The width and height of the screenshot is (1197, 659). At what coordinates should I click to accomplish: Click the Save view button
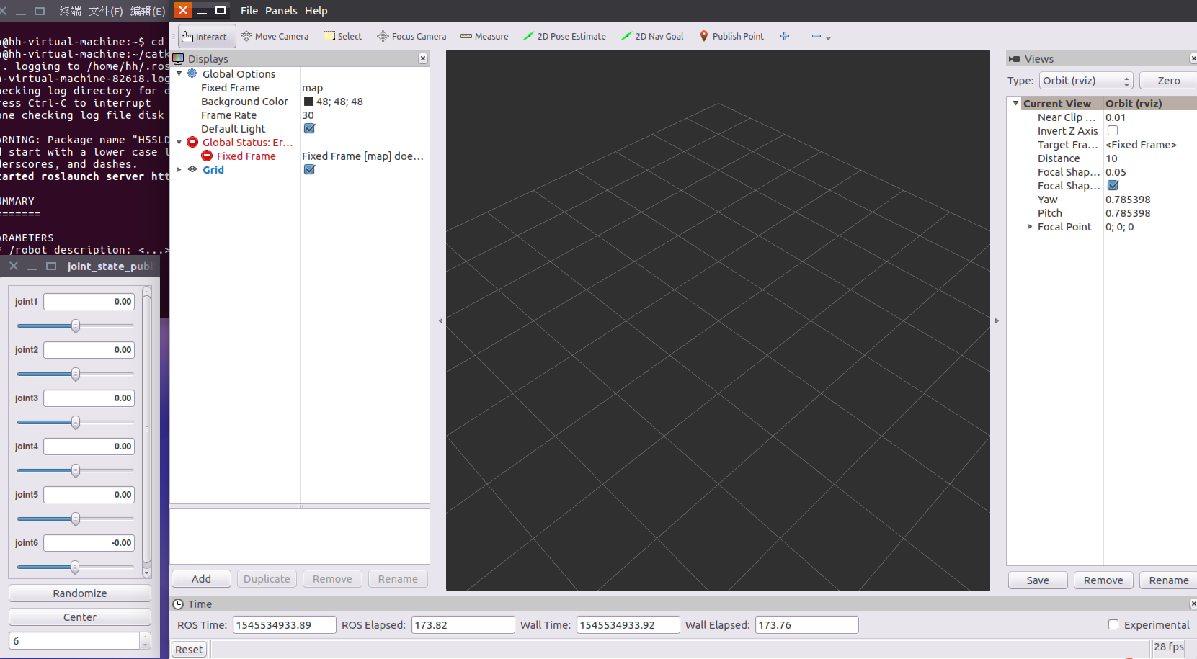pos(1038,580)
